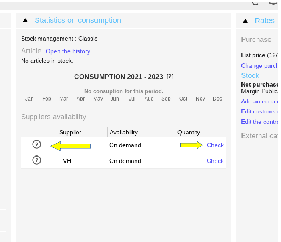The image size is (281, 242).
Task: Click Add an eco-contribution link
Action: 259,101
